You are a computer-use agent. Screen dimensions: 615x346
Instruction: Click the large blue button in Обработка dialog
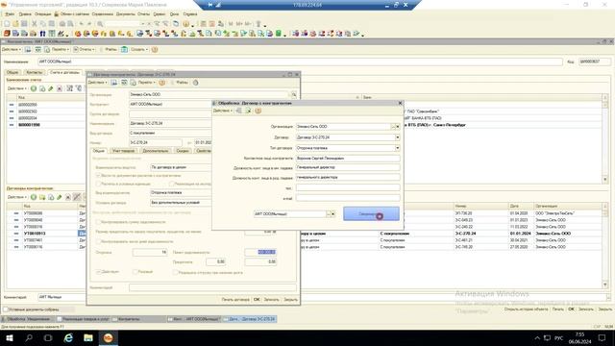(x=371, y=213)
